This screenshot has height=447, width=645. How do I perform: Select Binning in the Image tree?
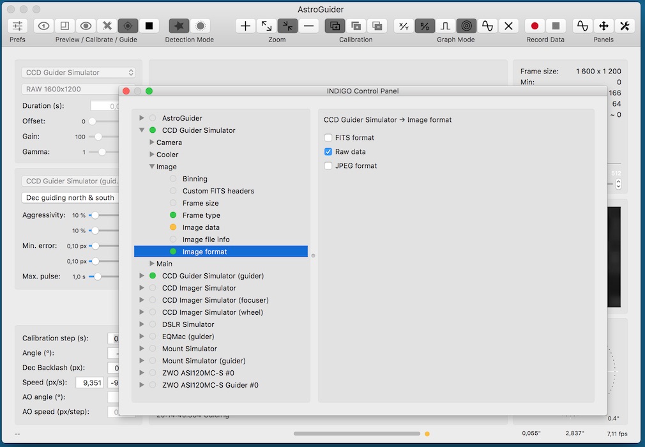(195, 179)
